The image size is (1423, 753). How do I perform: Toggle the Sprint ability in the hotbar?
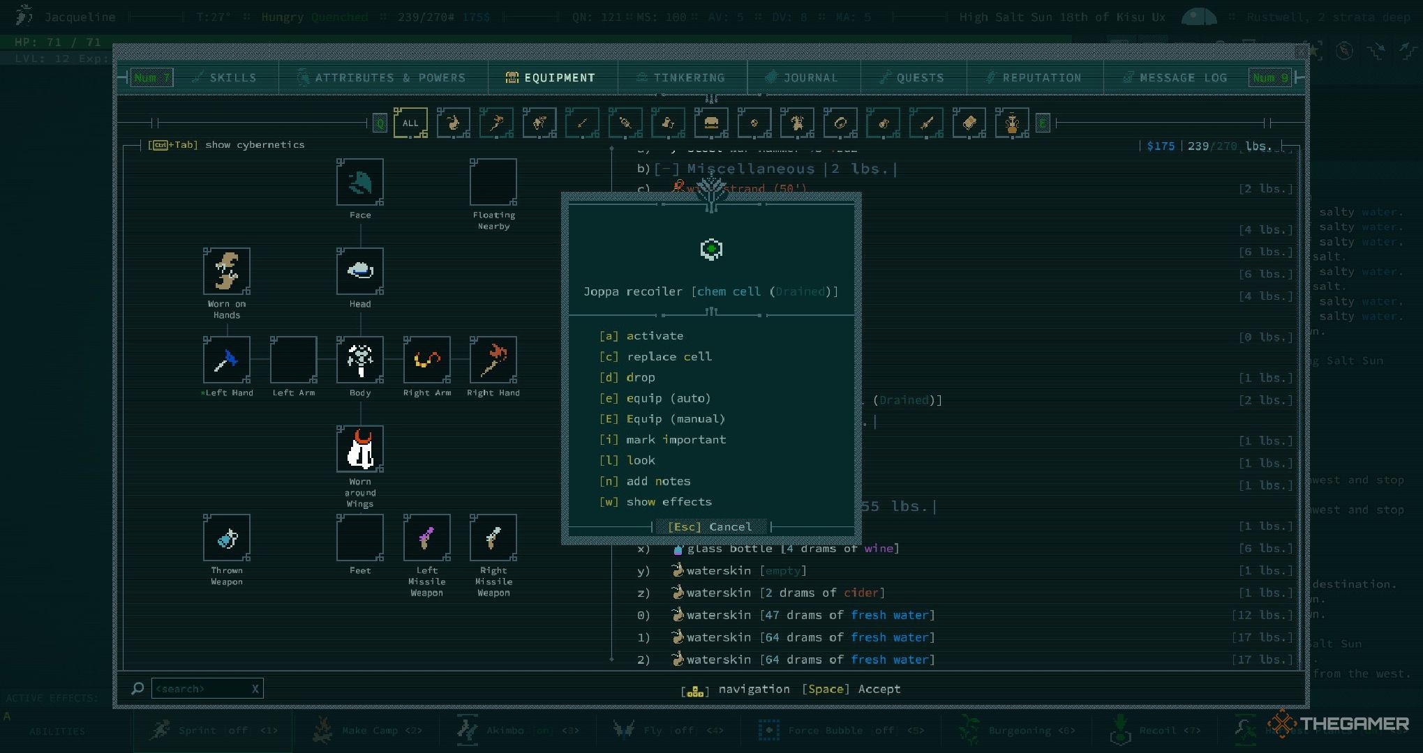pyautogui.click(x=214, y=730)
